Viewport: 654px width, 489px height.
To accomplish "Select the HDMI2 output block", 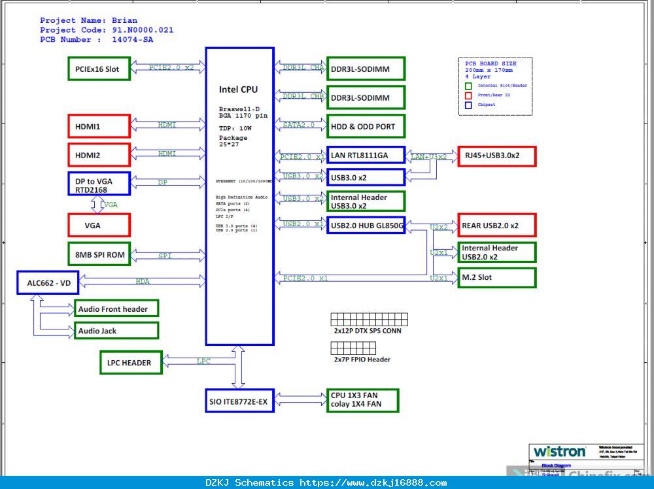I will 99,155.
